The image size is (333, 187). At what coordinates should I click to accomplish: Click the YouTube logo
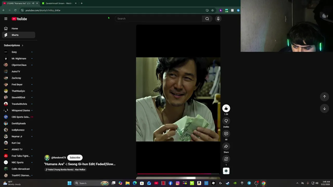coord(19,19)
